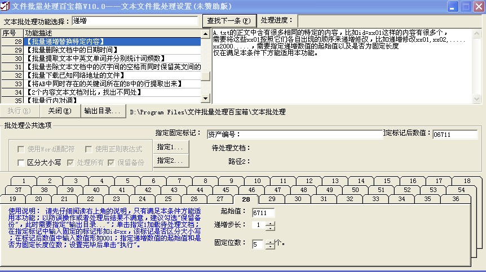
Task: Switch to tab 1
Action: 24,181
